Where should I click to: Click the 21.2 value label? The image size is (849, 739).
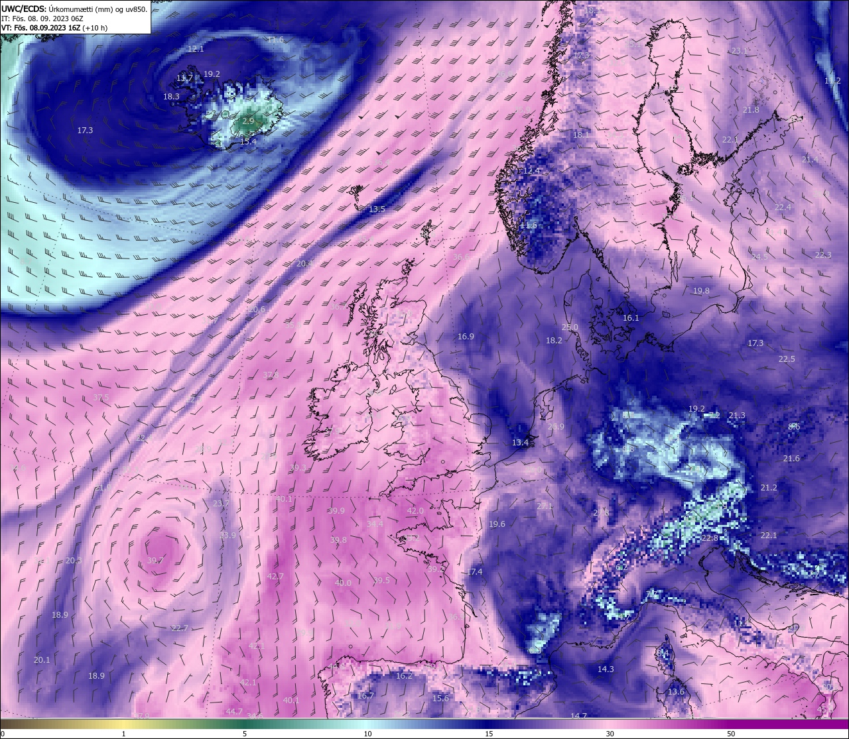point(769,488)
